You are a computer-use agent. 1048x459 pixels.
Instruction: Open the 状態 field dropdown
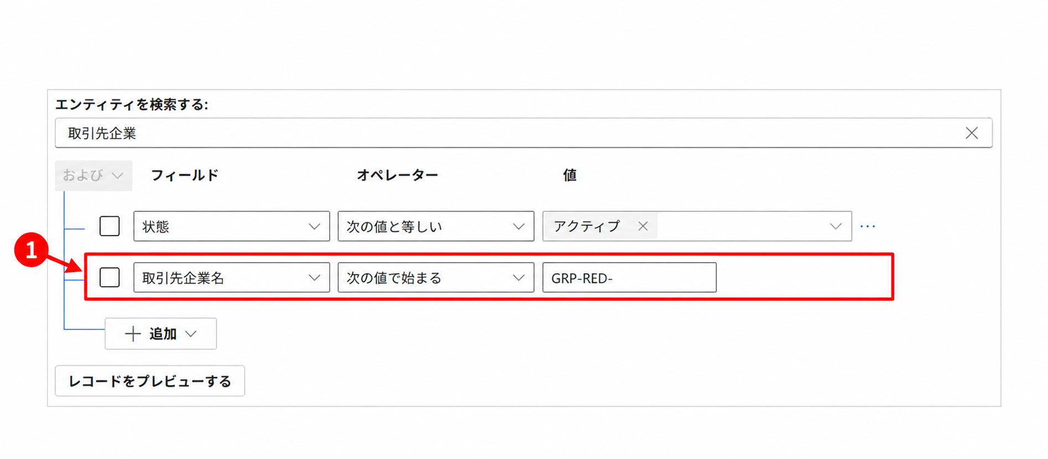coord(231,226)
